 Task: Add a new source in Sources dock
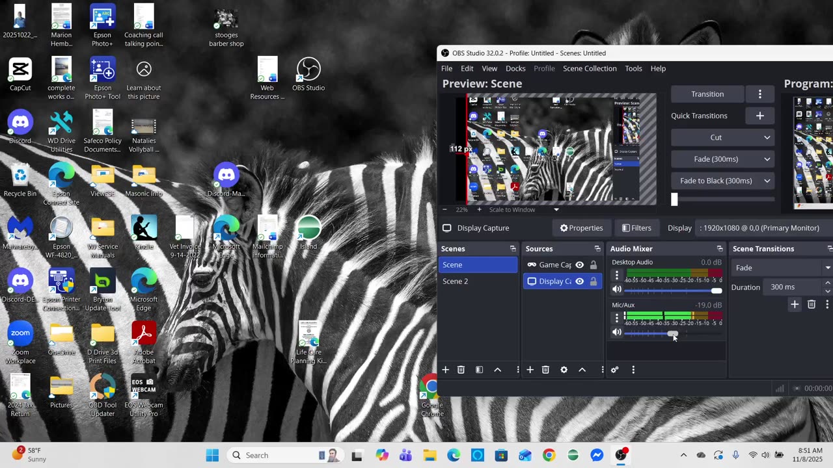530,370
